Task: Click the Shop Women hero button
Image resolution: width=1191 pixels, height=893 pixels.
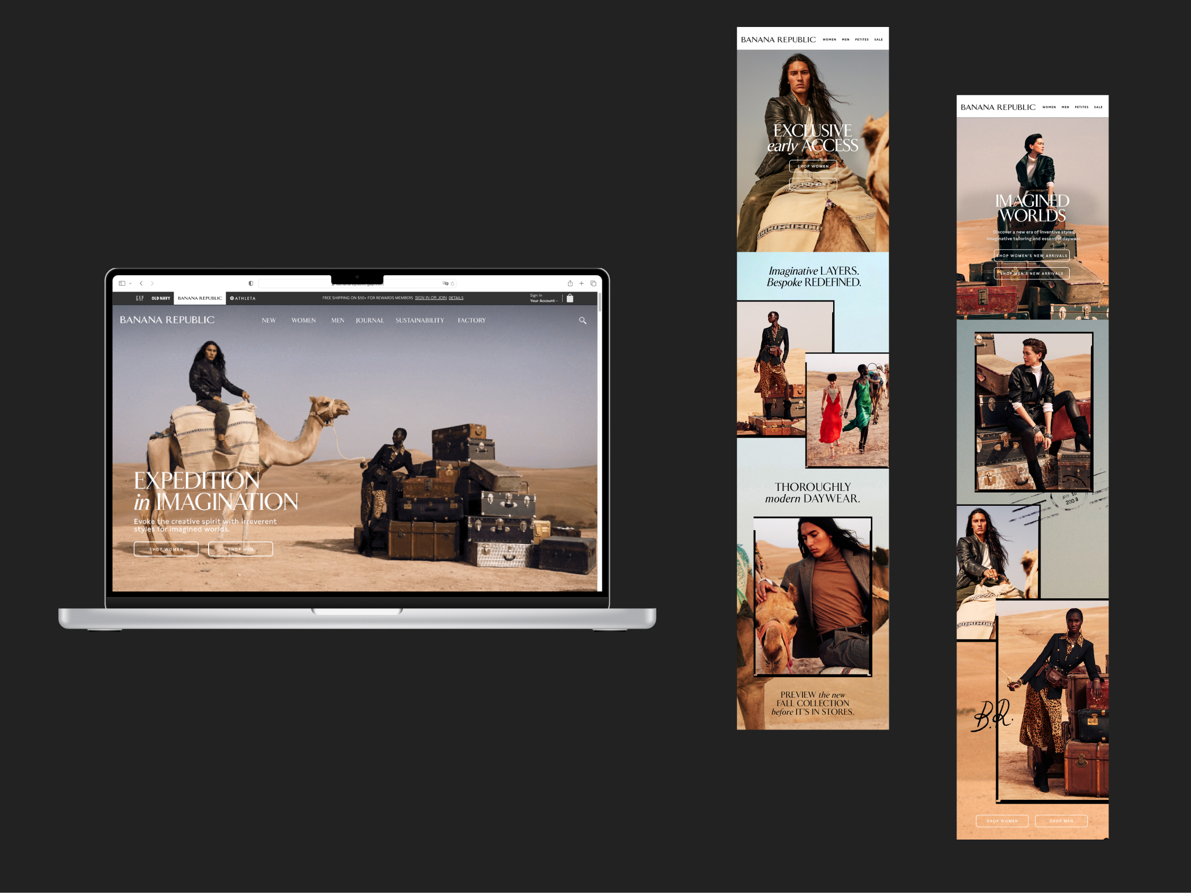Action: [x=166, y=549]
